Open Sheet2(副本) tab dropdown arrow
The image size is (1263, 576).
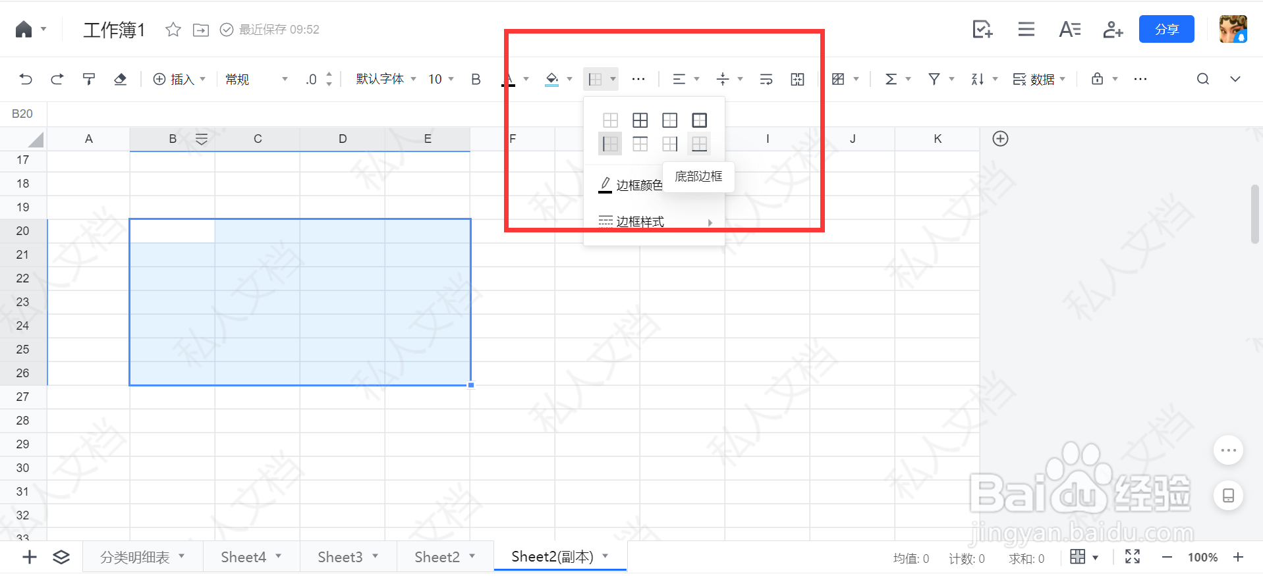[x=605, y=556]
